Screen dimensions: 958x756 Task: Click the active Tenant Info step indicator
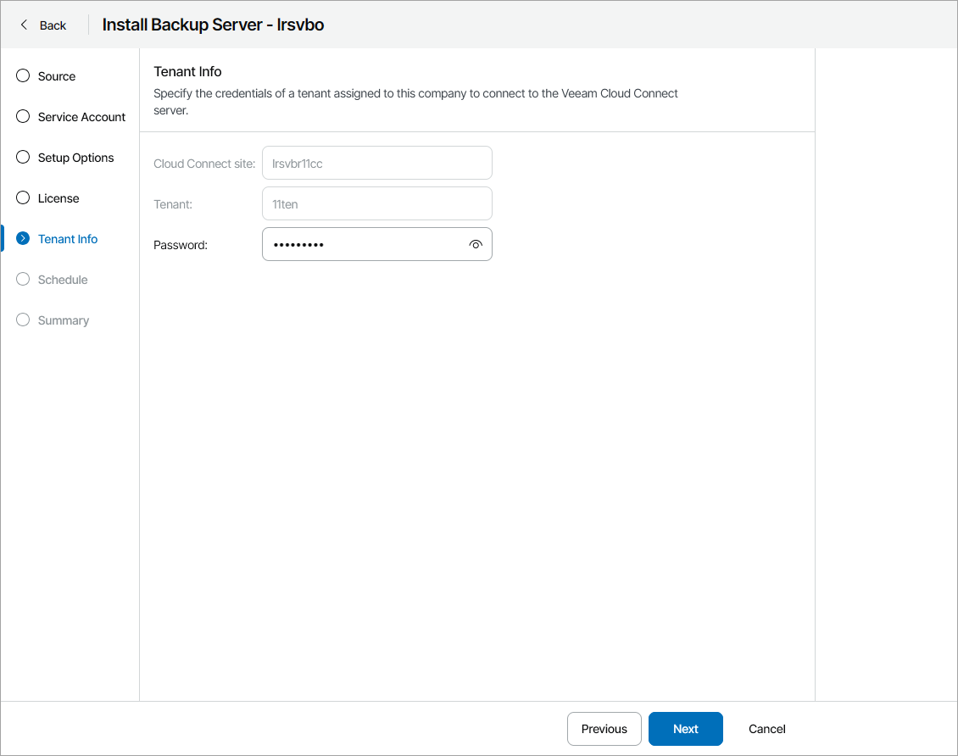(22, 238)
